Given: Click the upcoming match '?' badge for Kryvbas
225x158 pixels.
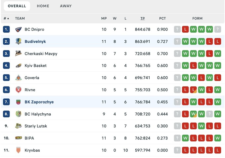Looking at the screenshot, I should click(x=177, y=150).
